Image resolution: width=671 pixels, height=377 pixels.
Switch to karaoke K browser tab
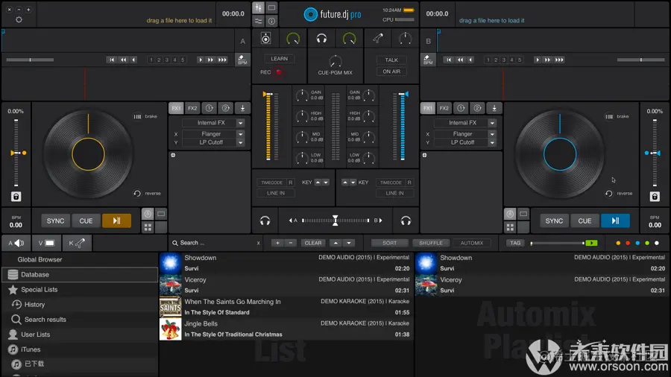point(77,243)
